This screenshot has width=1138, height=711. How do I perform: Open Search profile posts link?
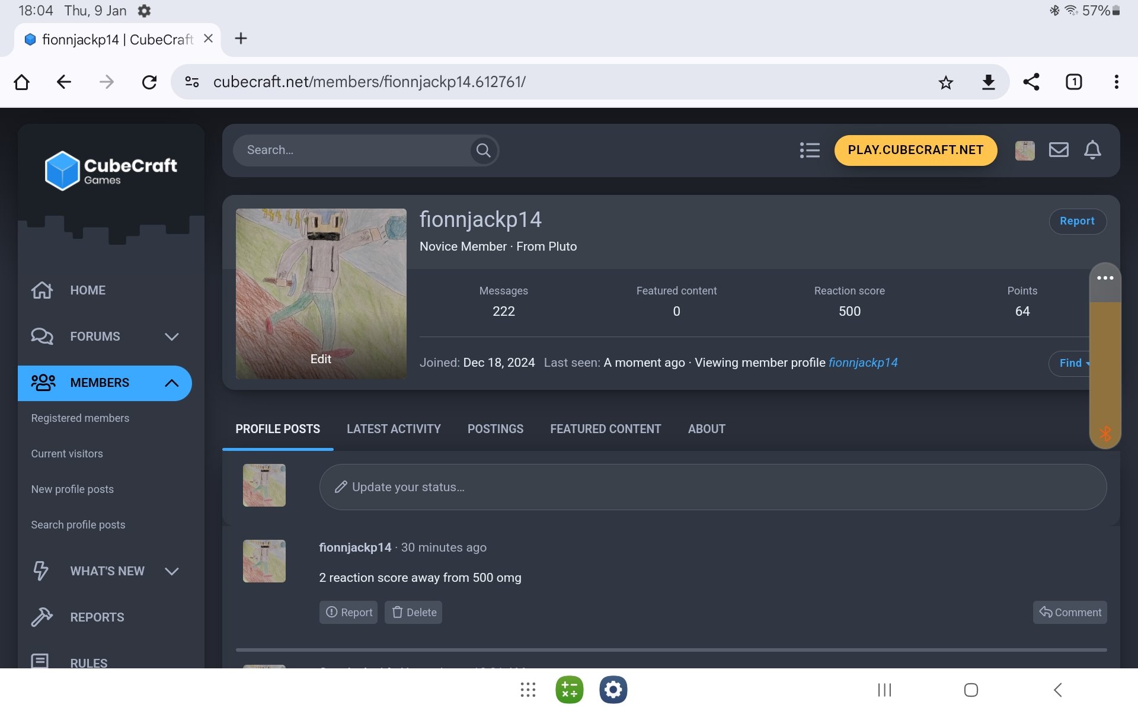coord(78,525)
